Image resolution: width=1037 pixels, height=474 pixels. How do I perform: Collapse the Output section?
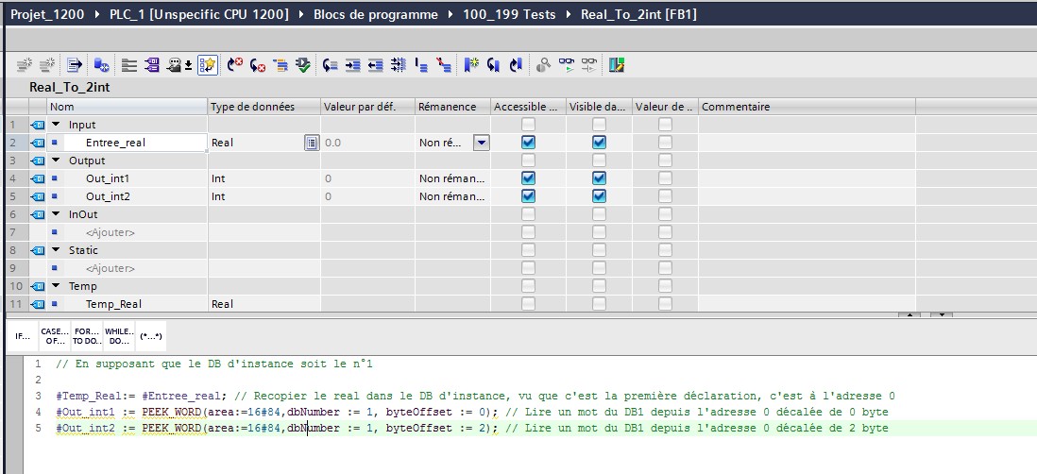(56, 160)
